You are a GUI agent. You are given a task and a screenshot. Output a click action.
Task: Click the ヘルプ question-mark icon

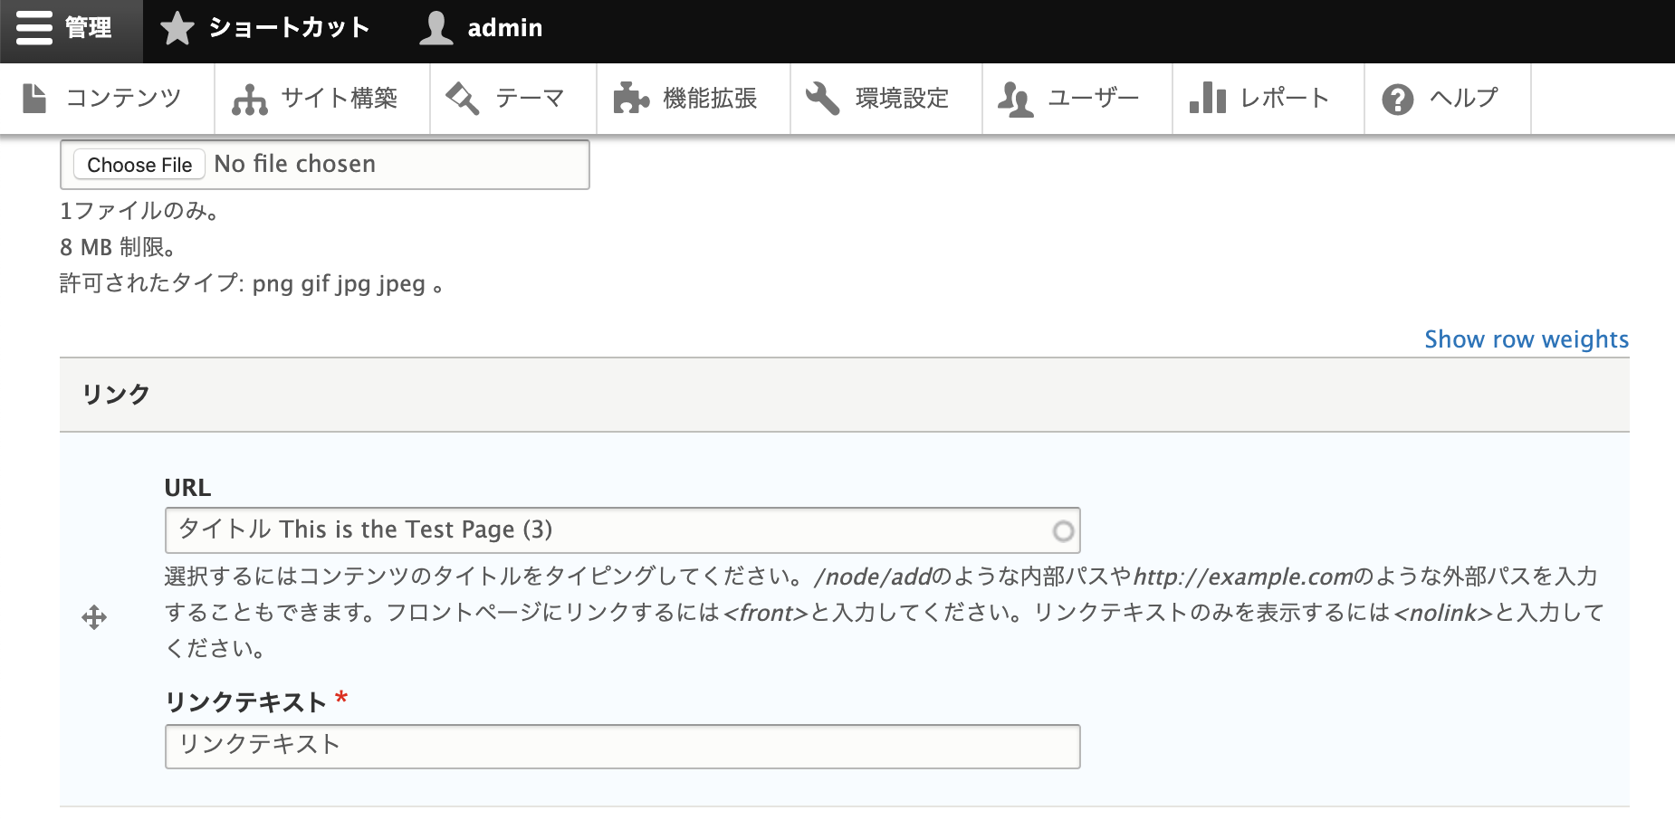click(x=1396, y=98)
